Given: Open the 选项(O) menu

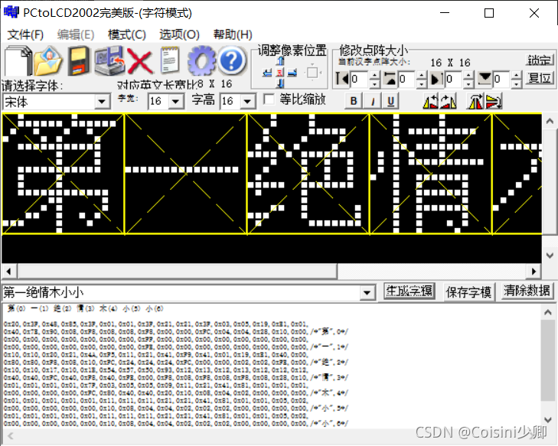Looking at the screenshot, I should click(179, 34).
